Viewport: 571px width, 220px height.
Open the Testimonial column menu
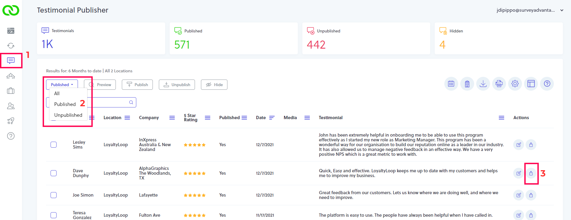point(502,118)
